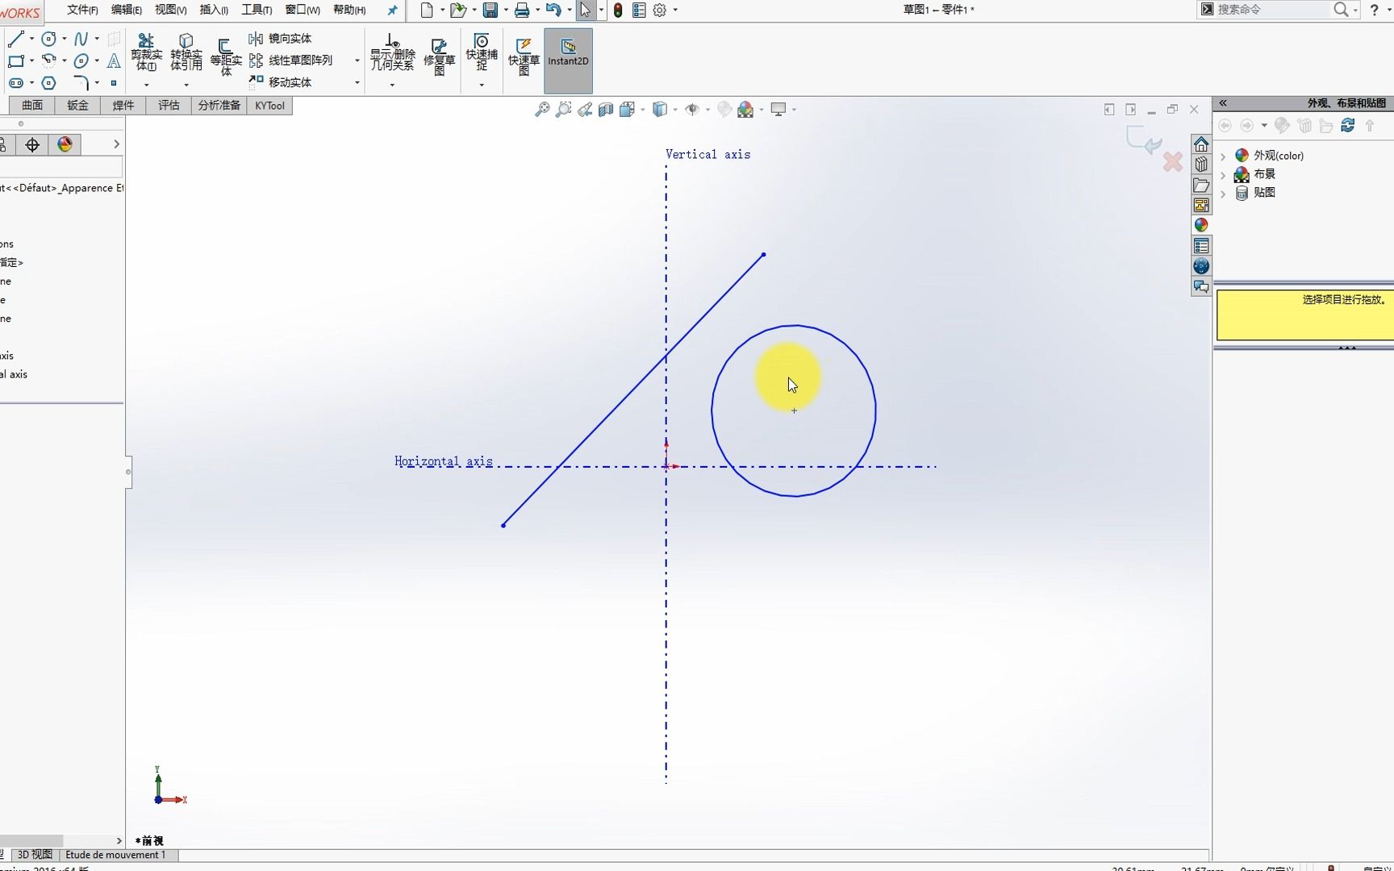
Task: Open the Options gear icon
Action: 660,10
